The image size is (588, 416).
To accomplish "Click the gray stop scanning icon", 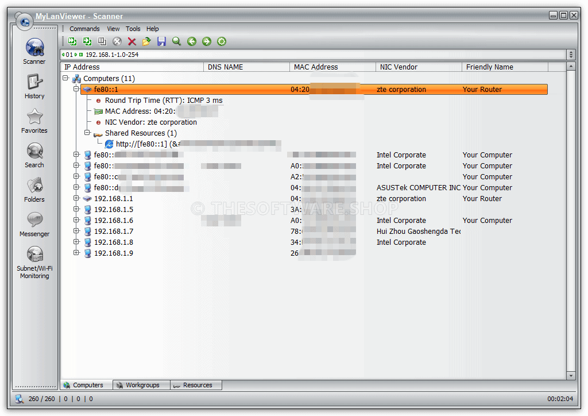I will (117, 41).
